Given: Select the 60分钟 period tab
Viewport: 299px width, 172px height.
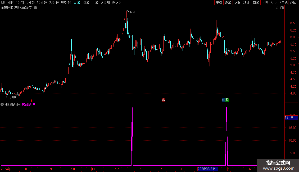Looking at the screenshot, I should pos(66,2).
